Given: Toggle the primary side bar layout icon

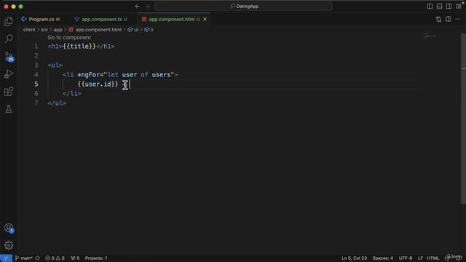Looking at the screenshot, I should [430, 7].
